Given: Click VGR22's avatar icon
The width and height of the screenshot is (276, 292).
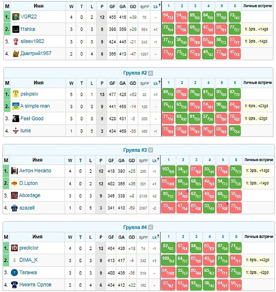Looking at the screenshot, I should point(16,17).
